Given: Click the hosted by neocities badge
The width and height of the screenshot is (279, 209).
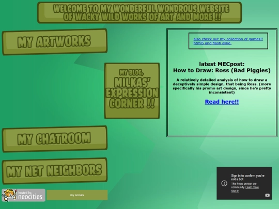Looking at the screenshot, I should tap(23, 195).
